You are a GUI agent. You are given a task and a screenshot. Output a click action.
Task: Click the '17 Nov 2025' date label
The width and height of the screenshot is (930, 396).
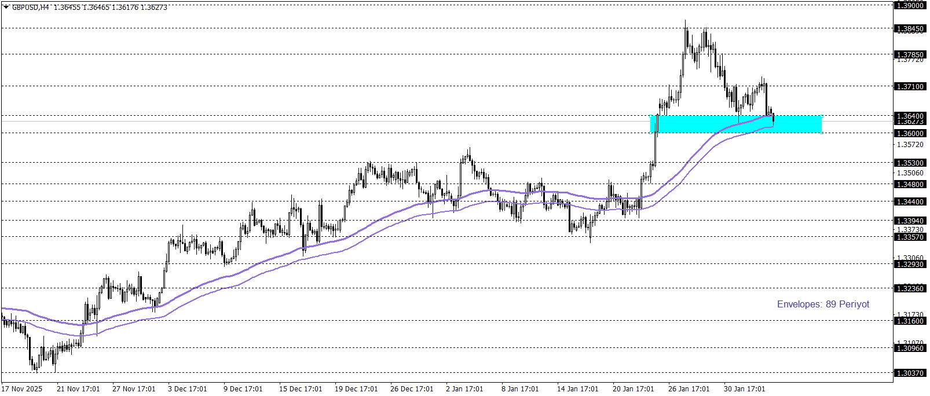(x=22, y=388)
